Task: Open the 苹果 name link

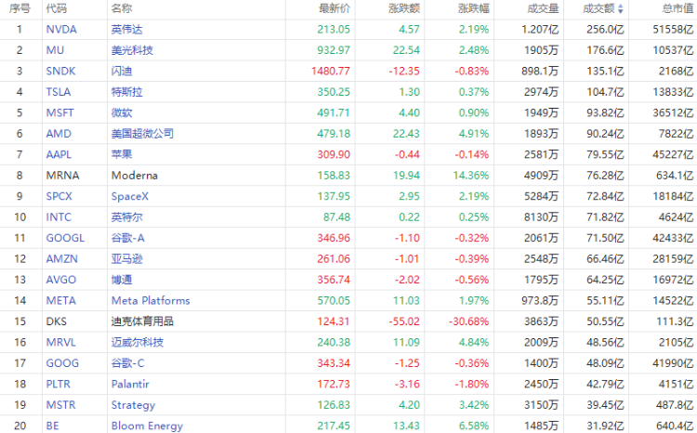Action: [x=122, y=154]
